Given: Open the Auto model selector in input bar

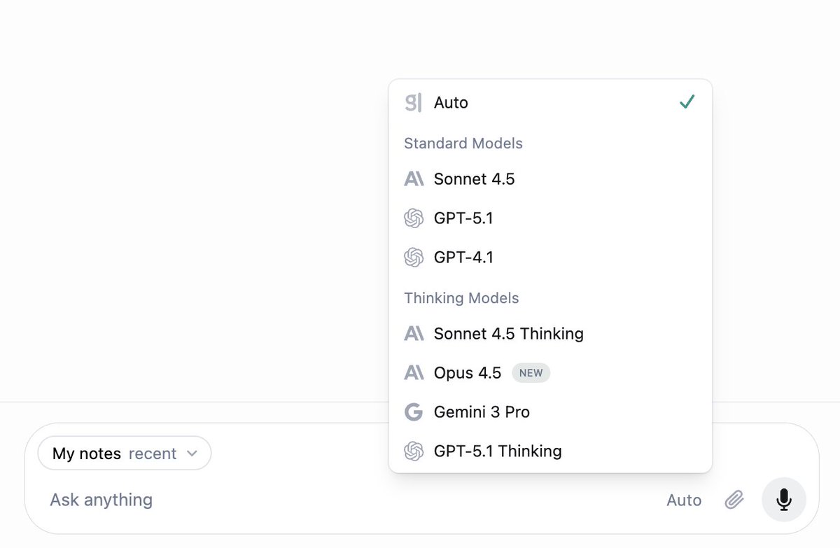Looking at the screenshot, I should coord(684,500).
